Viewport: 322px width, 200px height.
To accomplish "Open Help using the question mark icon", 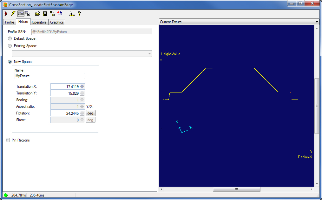I will pos(79,13).
